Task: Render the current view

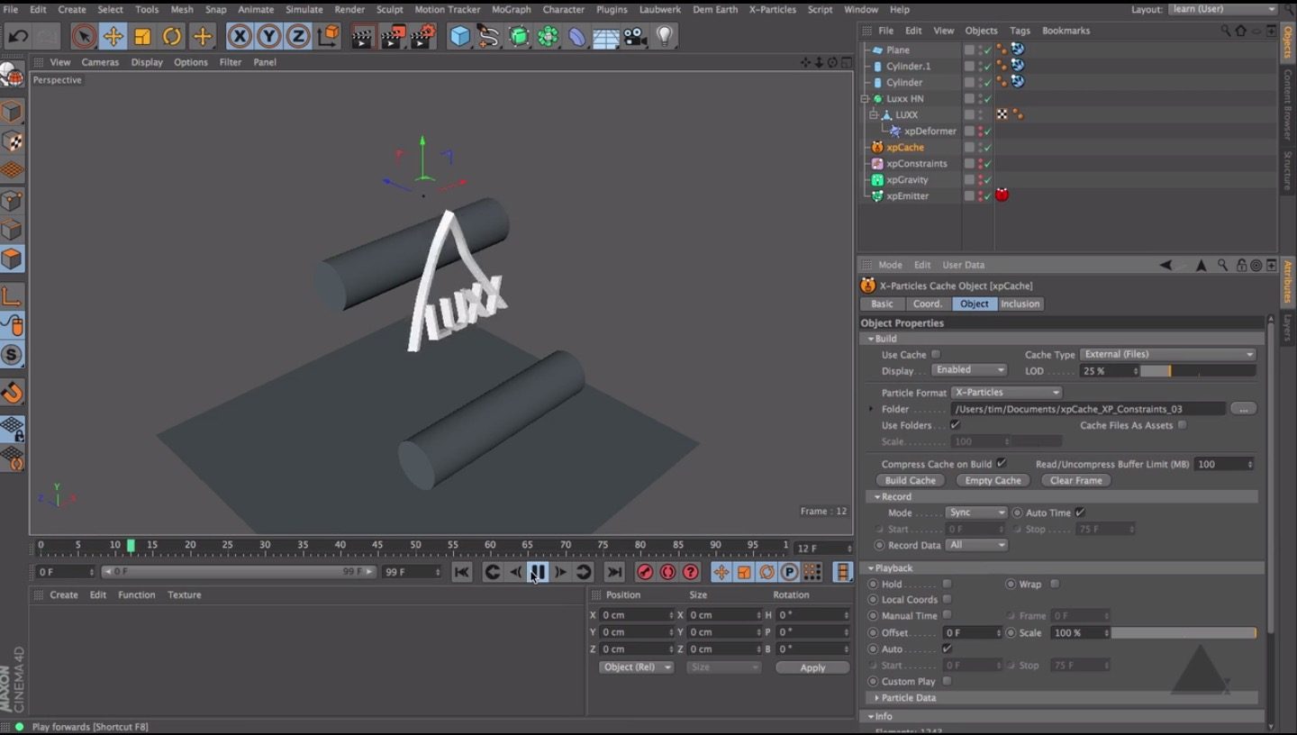Action: 363,37
